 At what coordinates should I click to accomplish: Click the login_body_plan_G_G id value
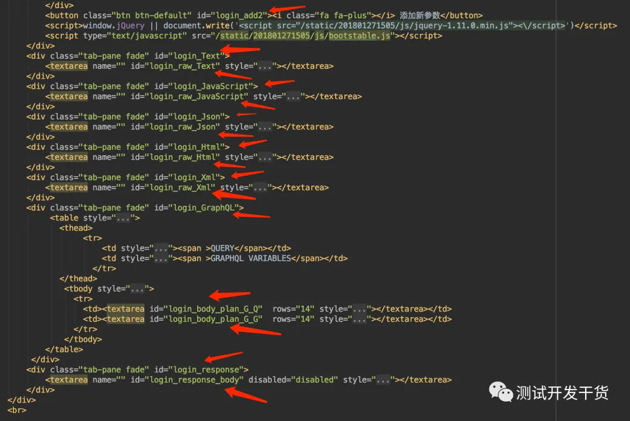coord(213,319)
